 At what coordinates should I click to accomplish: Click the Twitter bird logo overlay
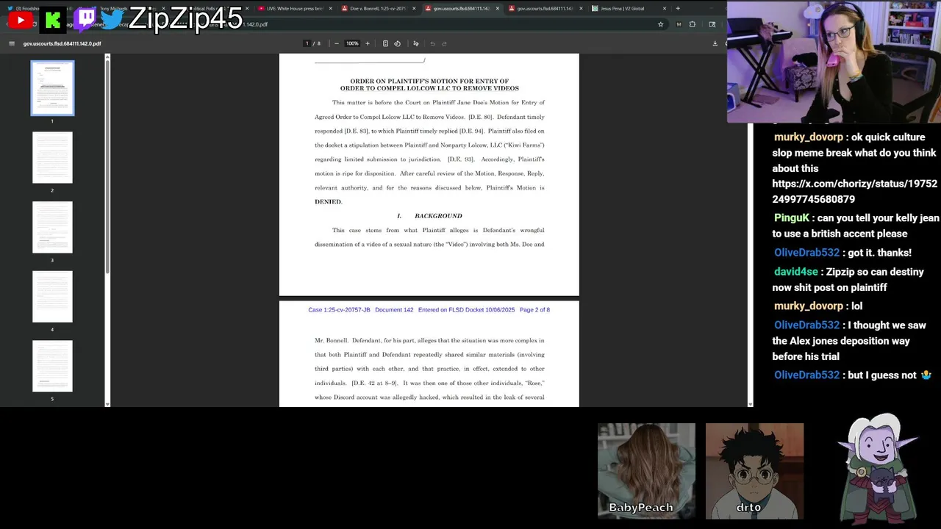click(112, 19)
